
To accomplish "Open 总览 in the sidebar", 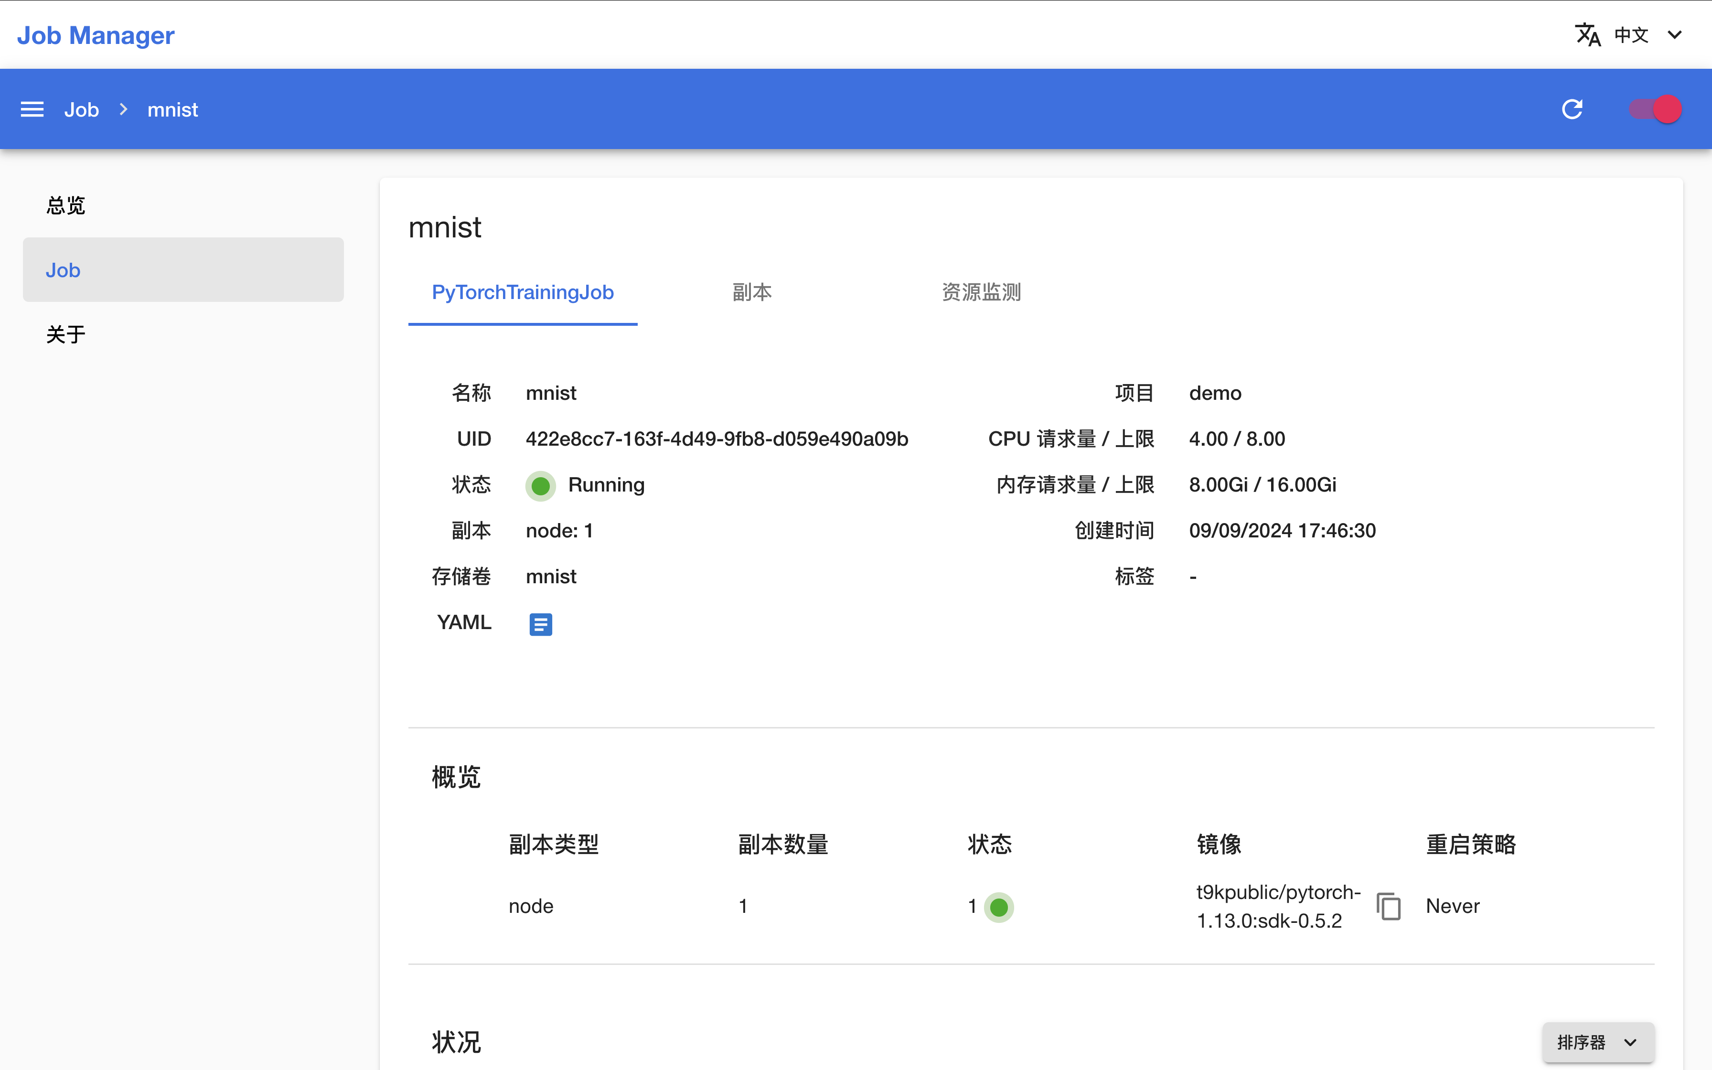I will point(183,205).
